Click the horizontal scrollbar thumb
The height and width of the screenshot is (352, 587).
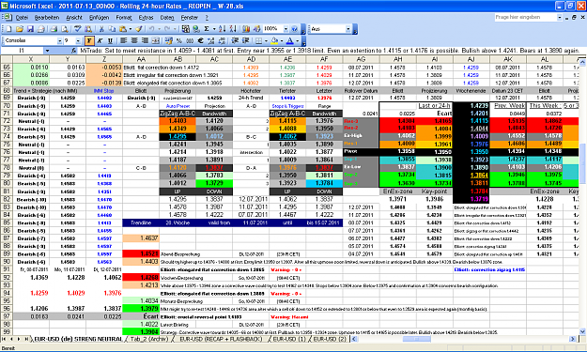point(416,339)
